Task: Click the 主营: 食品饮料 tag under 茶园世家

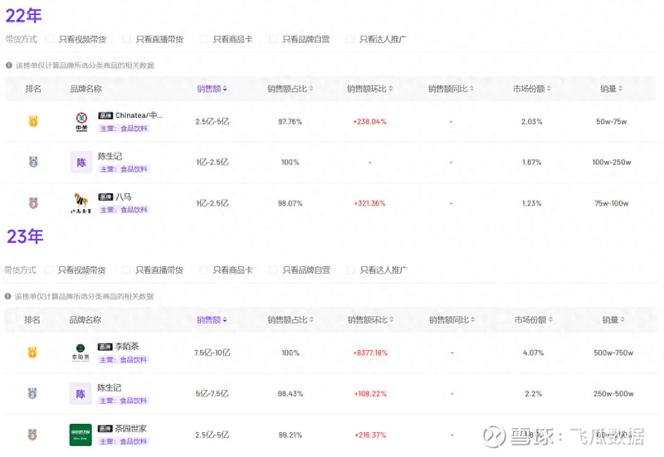Action: (x=123, y=441)
